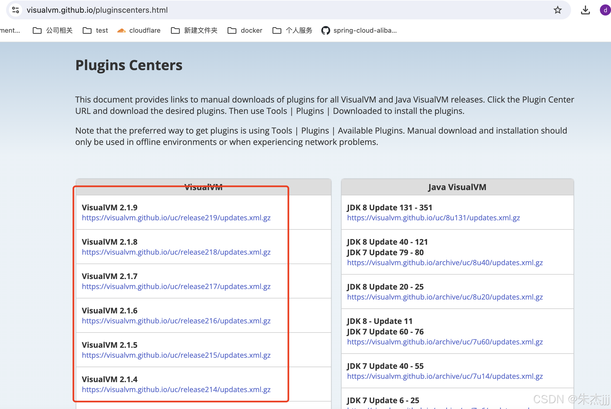The height and width of the screenshot is (409, 611).
Task: Open the VisualVM 2.1.6 release216 updates link
Action: coord(176,321)
